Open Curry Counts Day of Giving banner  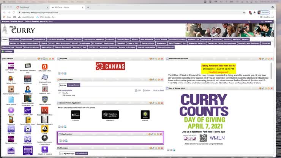point(204,119)
